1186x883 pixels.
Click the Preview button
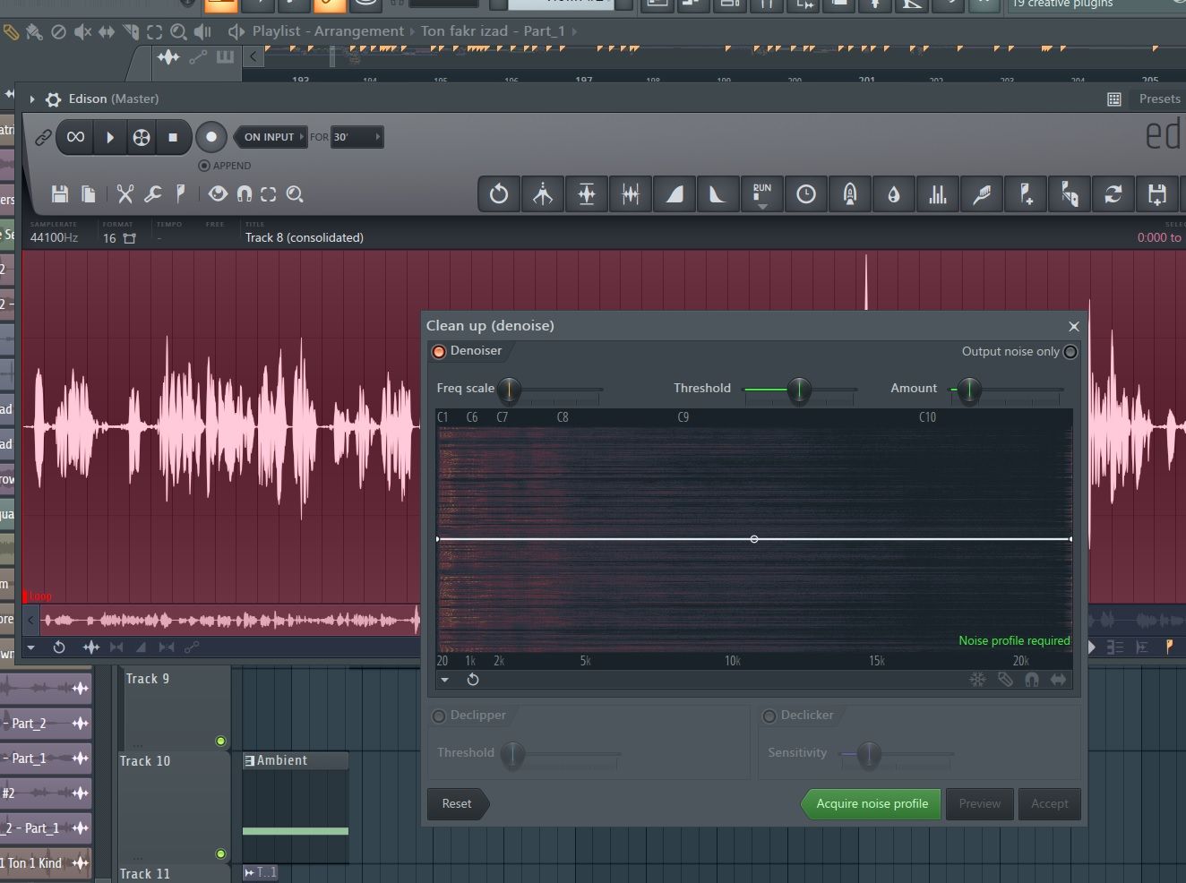(980, 803)
